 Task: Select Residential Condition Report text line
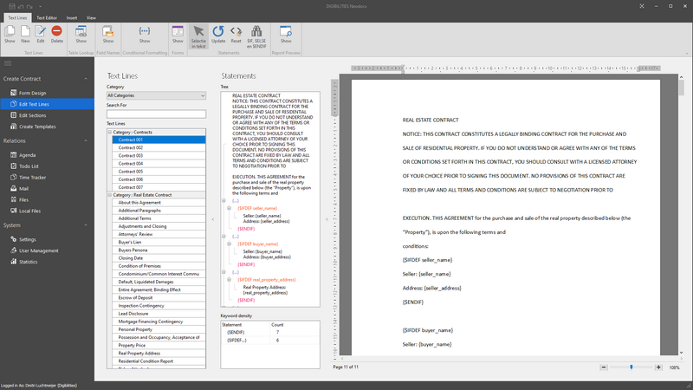(159, 361)
